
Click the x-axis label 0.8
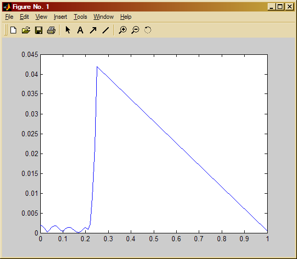click(x=222, y=239)
